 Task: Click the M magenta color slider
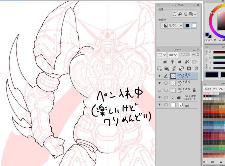pos(219,58)
